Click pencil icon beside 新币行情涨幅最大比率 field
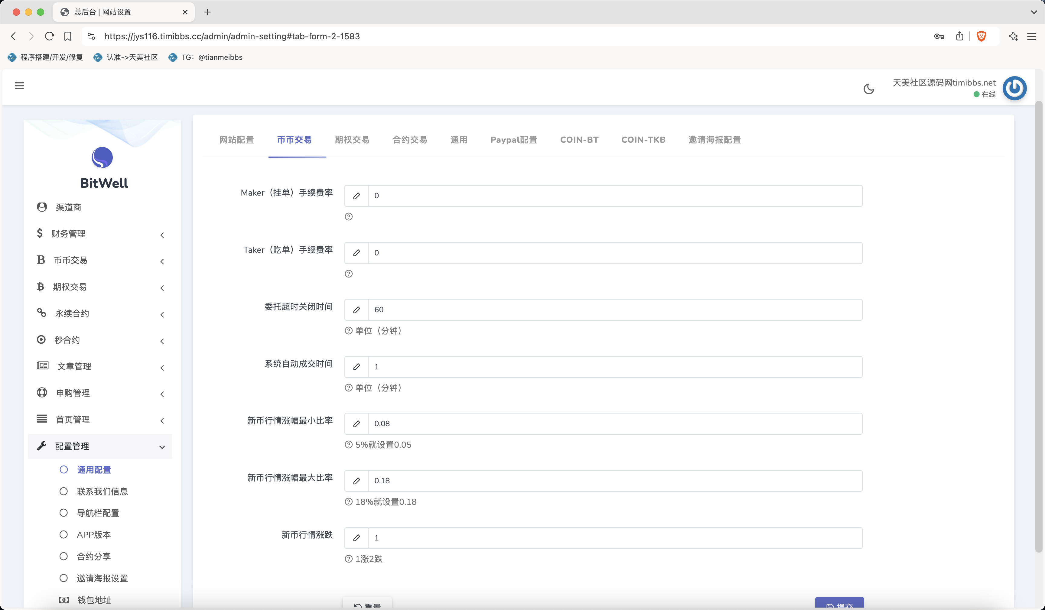The height and width of the screenshot is (610, 1045). coord(356,481)
